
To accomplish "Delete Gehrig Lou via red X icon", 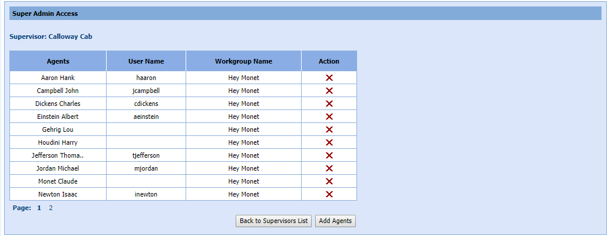I will [329, 129].
